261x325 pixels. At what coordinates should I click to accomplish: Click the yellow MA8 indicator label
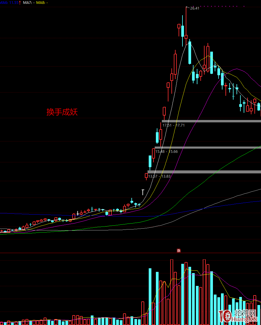[x=42, y=3]
